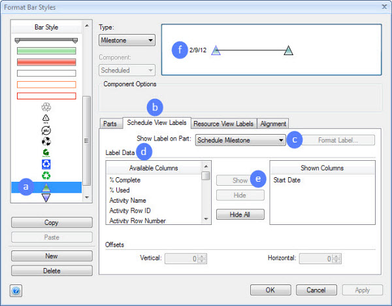
Task: Go to the Alignment tab
Action: (273, 124)
